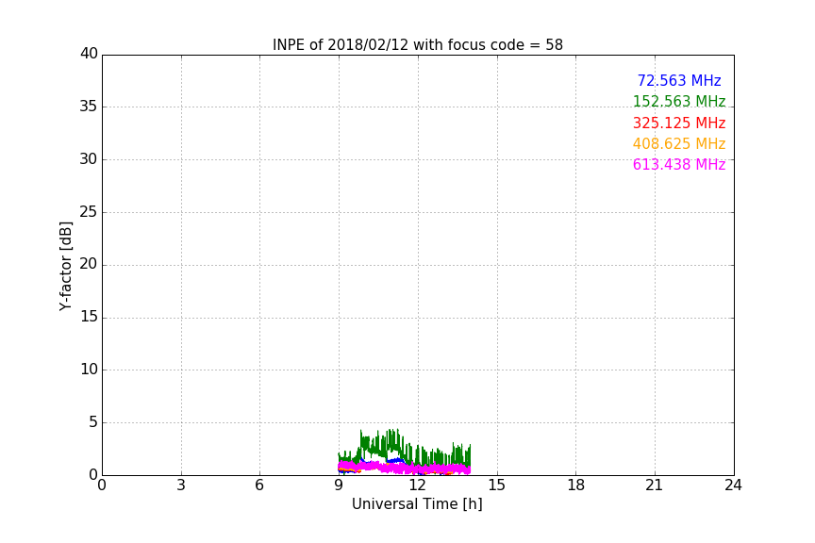The image size is (815, 543).
Task: Click the y-axis tick label 25
Action: click(89, 211)
